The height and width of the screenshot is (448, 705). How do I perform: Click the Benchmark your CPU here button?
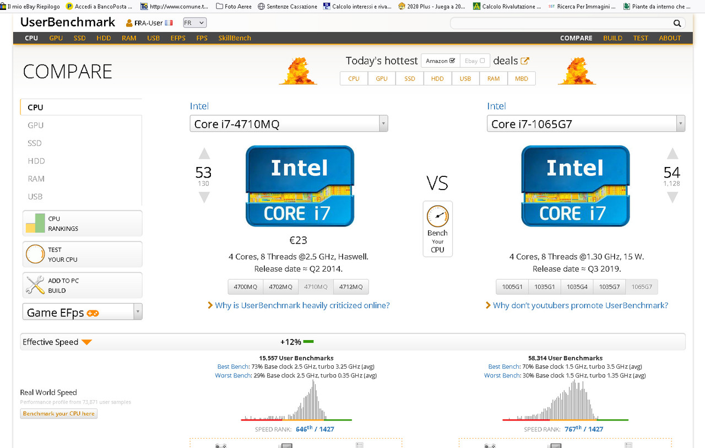pos(59,414)
